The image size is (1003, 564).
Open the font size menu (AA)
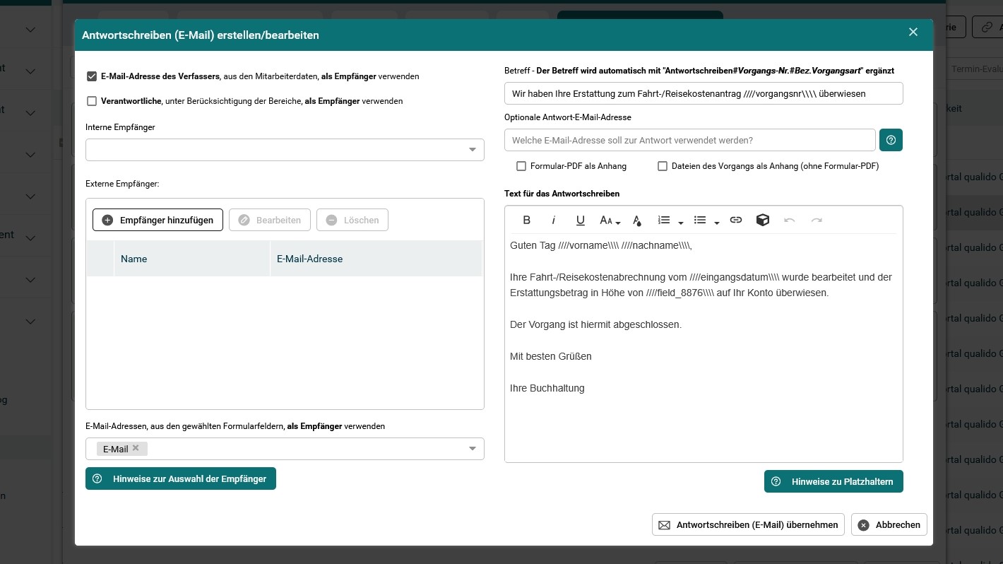tap(610, 221)
